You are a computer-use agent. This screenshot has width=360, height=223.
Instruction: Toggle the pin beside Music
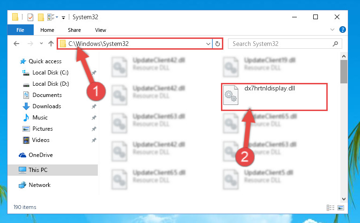click(94, 118)
